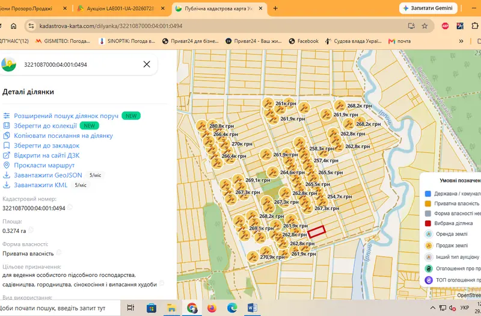Open Судова влада України bookmark
The width and height of the screenshot is (481, 316).
click(354, 41)
